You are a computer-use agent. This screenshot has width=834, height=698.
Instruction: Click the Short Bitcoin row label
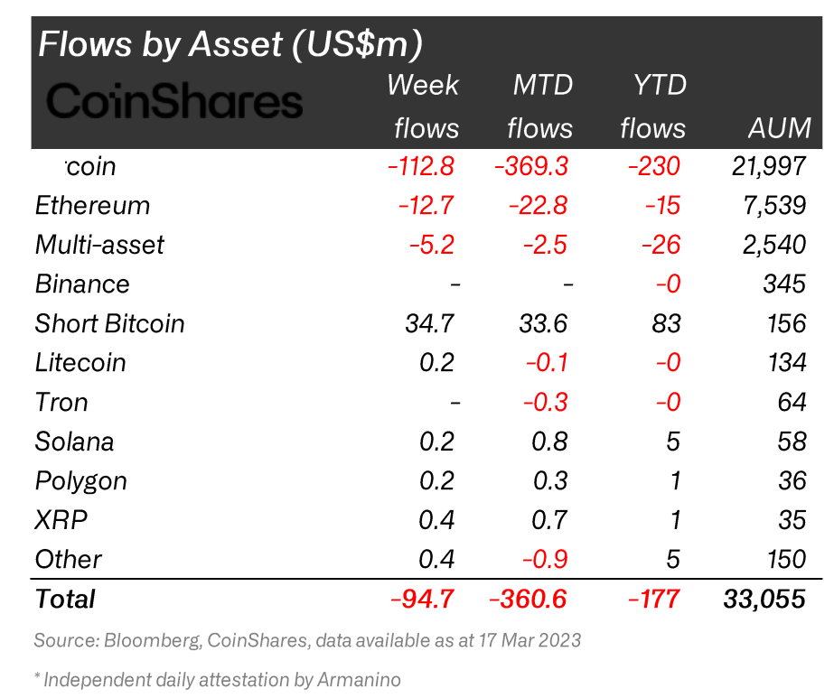pos(109,323)
